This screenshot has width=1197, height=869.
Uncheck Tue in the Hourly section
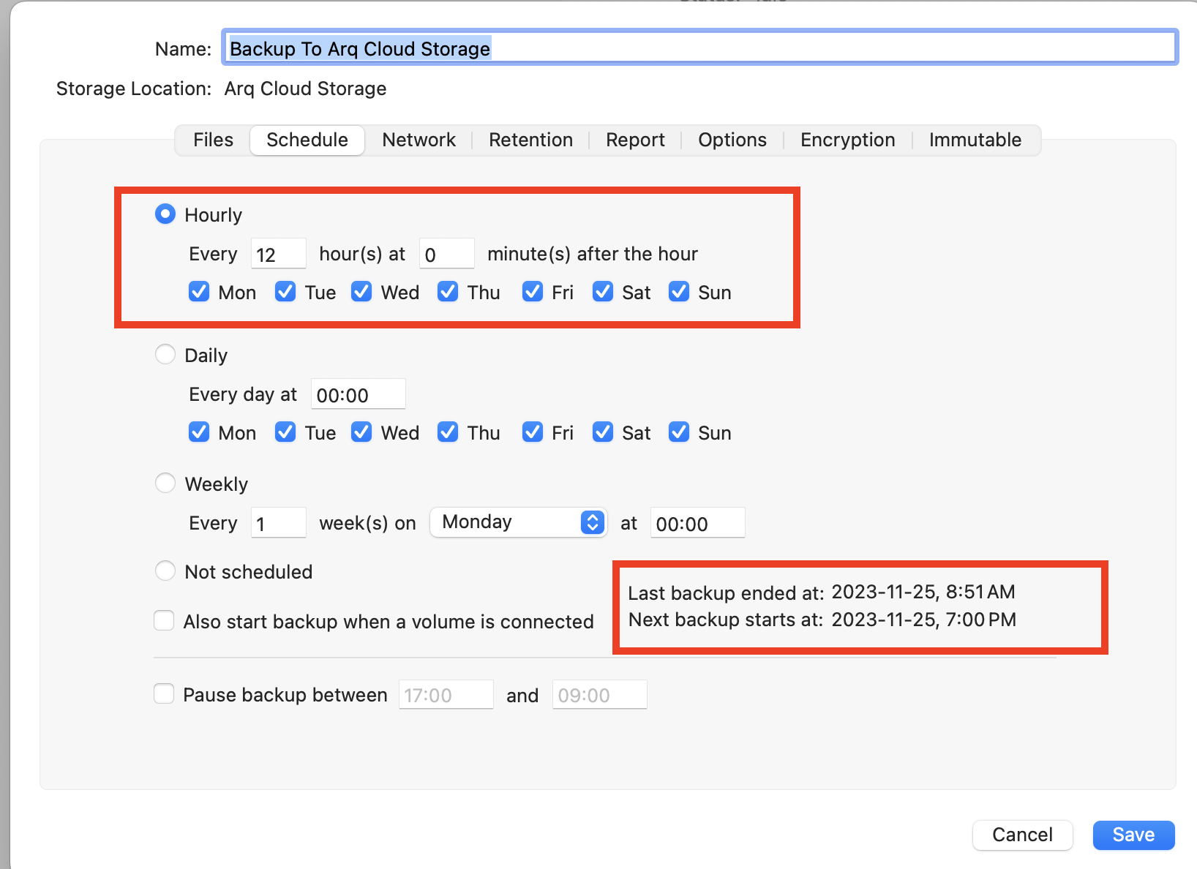pyautogui.click(x=285, y=292)
